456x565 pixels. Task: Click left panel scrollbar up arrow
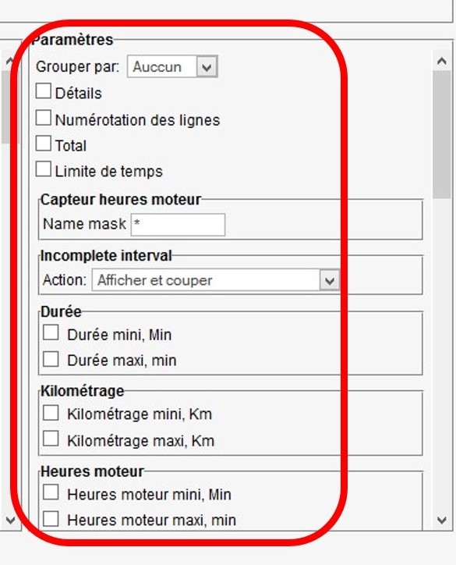point(10,60)
